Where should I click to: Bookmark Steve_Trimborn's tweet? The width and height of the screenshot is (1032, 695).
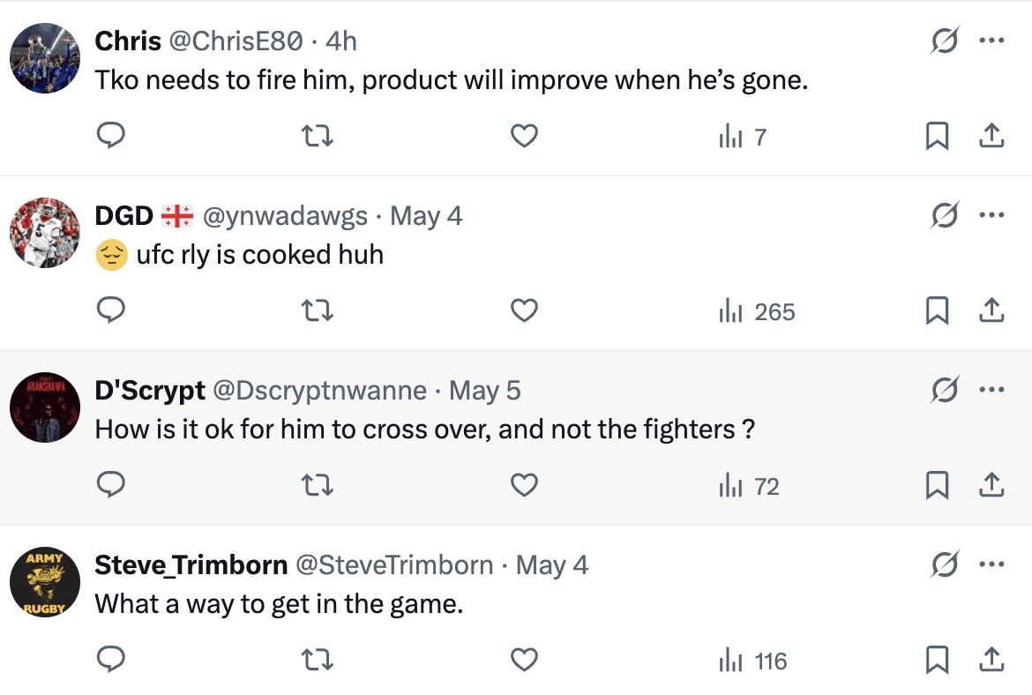[x=937, y=660]
